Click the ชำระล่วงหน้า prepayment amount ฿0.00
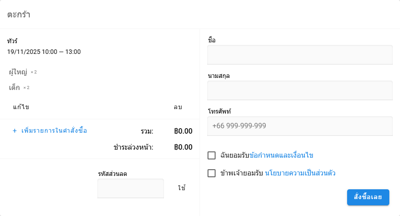The image size is (400, 216). point(183,147)
